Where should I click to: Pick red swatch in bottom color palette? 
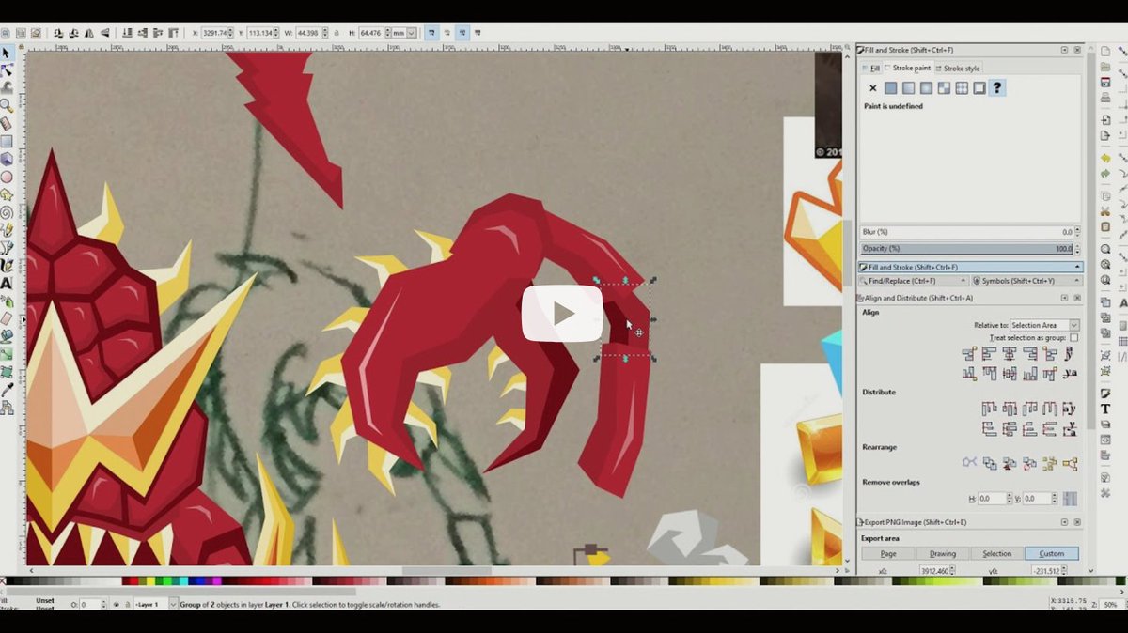(x=136, y=581)
